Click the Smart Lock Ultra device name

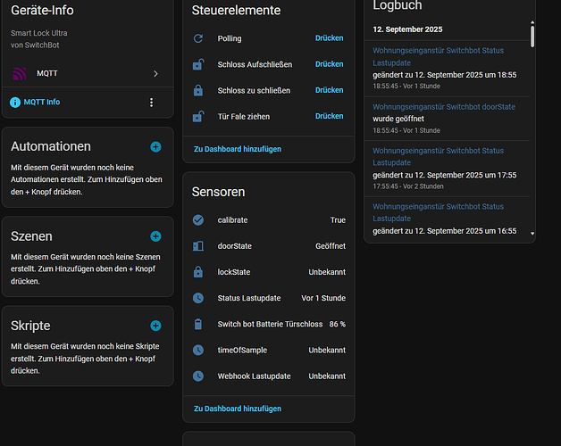[39, 33]
